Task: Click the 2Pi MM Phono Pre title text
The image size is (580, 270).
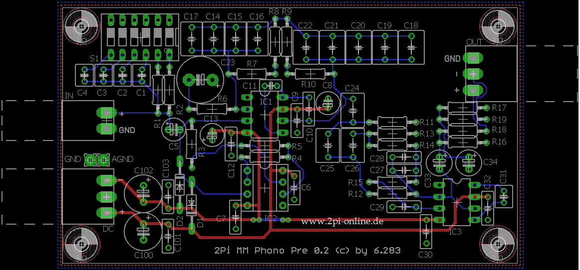Action: pos(307,251)
